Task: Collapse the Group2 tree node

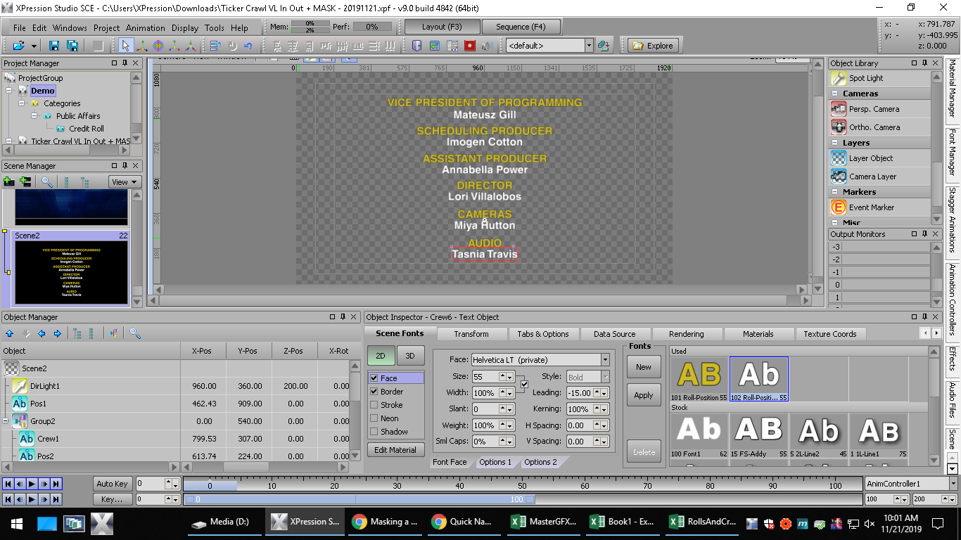Action: point(6,421)
